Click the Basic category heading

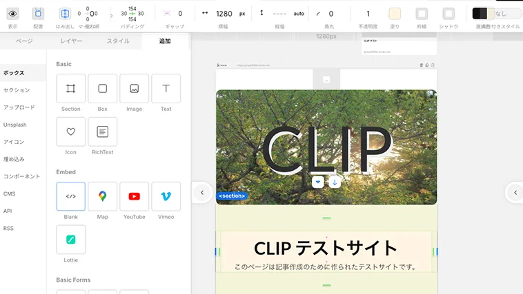tap(63, 64)
